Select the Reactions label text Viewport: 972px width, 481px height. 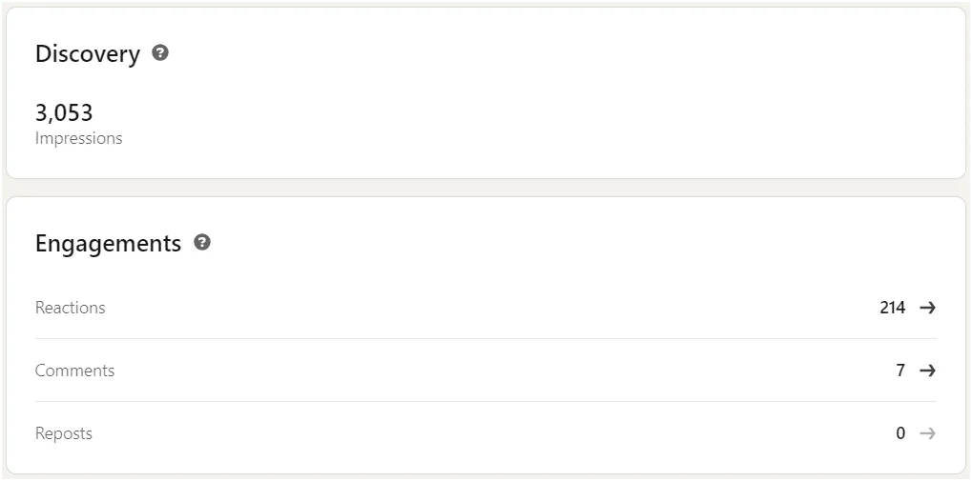70,308
